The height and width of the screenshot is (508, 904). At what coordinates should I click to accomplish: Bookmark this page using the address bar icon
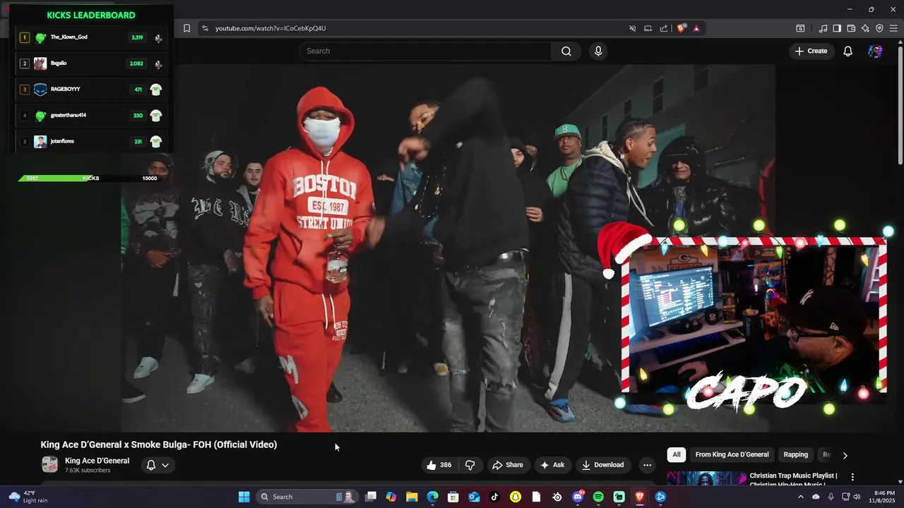pos(186,28)
